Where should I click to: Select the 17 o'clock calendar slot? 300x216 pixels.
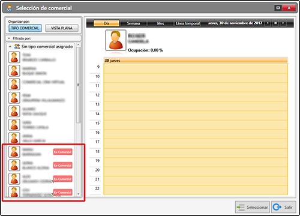(x=196, y=143)
